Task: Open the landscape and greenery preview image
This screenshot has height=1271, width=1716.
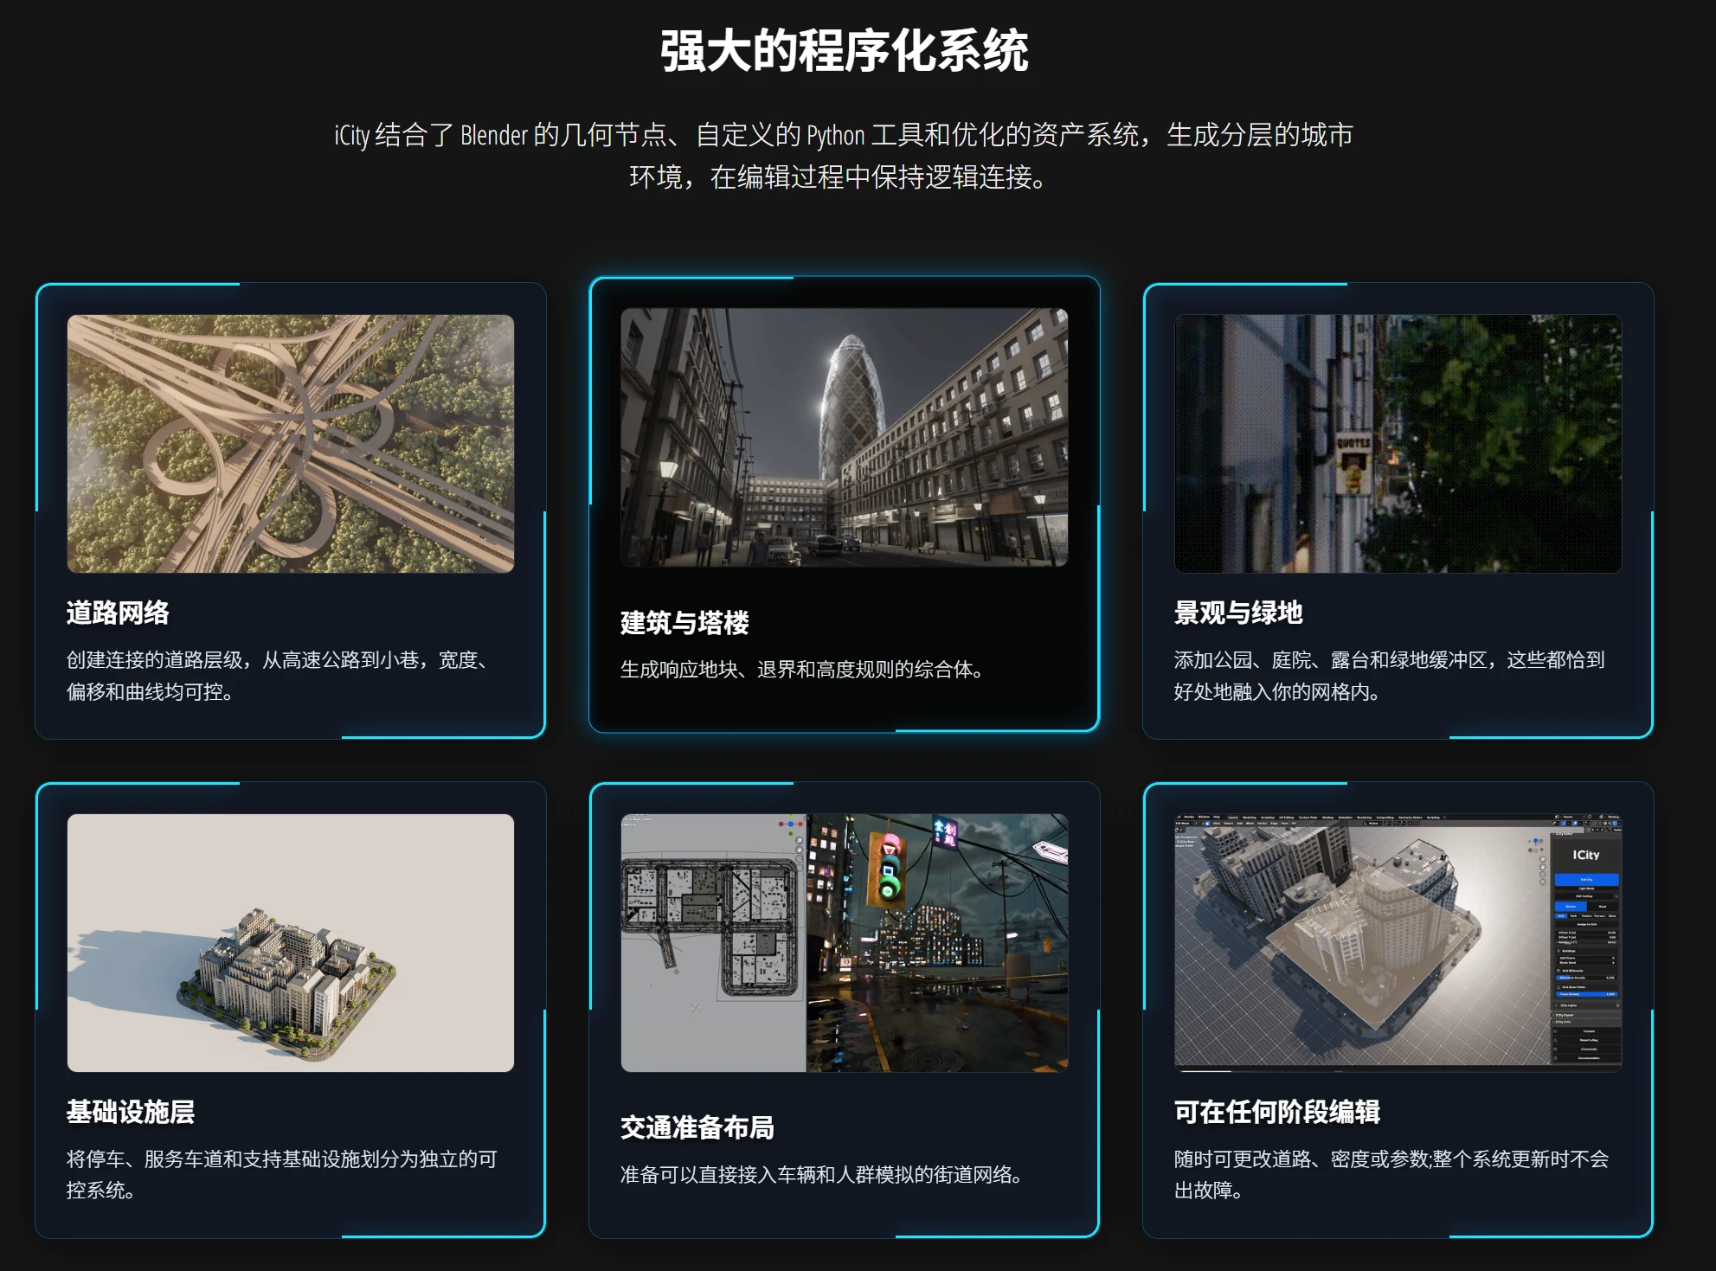Action: tap(1398, 443)
